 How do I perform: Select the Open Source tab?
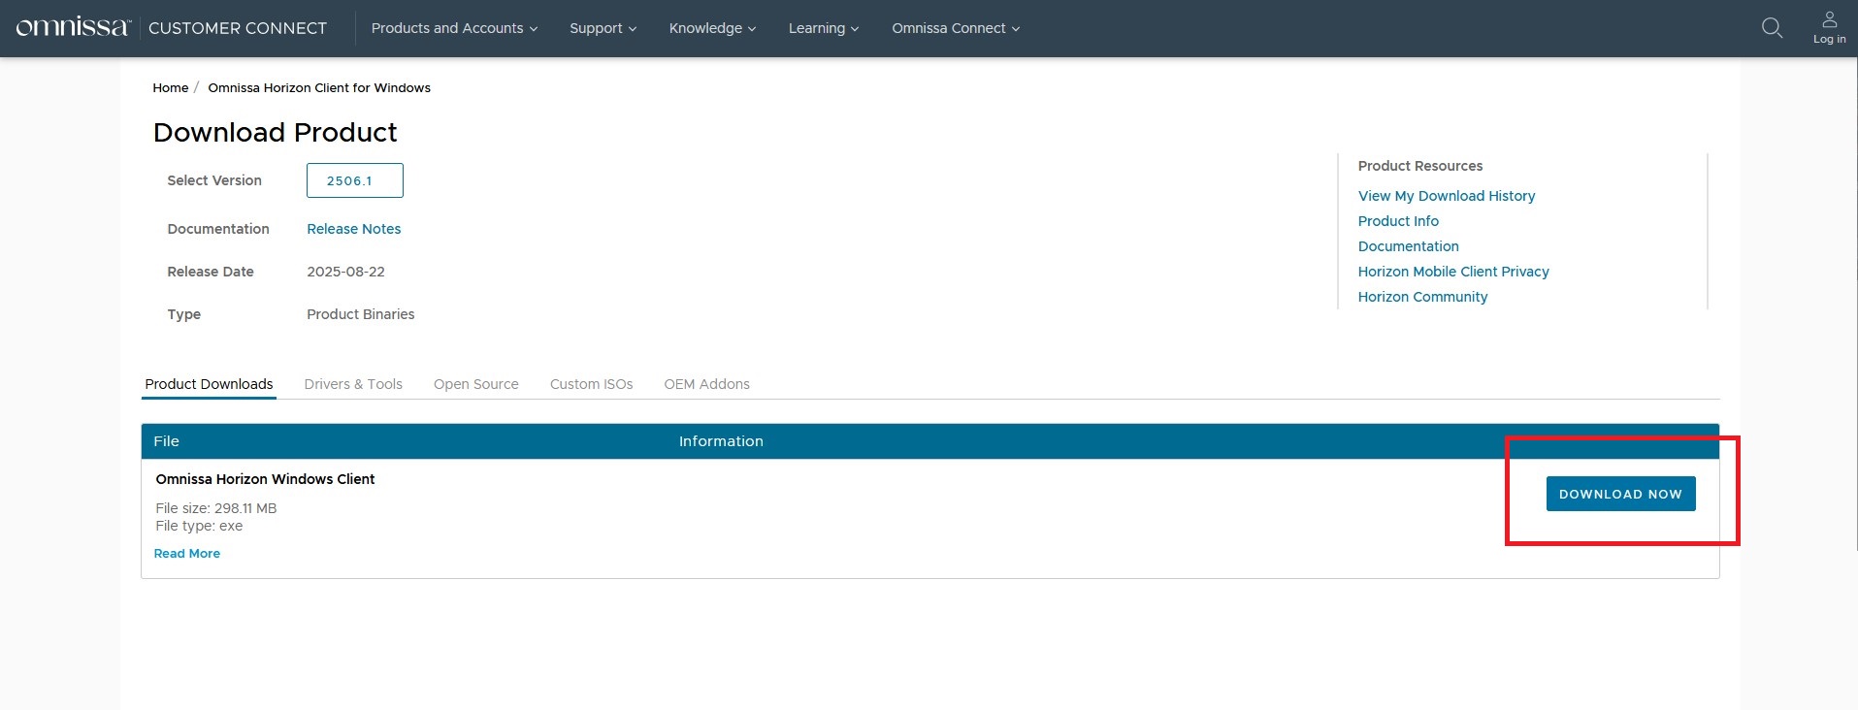[475, 384]
